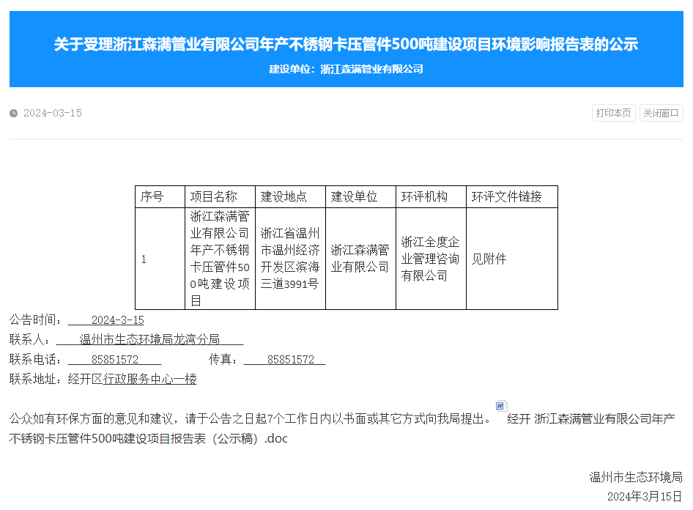Click the public comment notice sentence
This screenshot has height=510, width=693.
250,418
